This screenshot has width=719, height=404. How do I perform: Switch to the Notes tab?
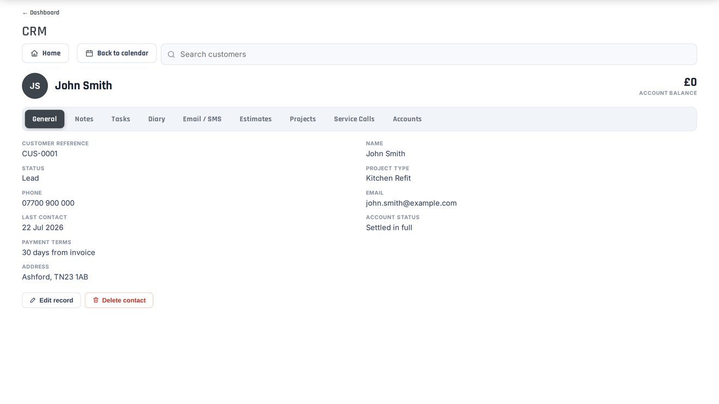coord(84,119)
